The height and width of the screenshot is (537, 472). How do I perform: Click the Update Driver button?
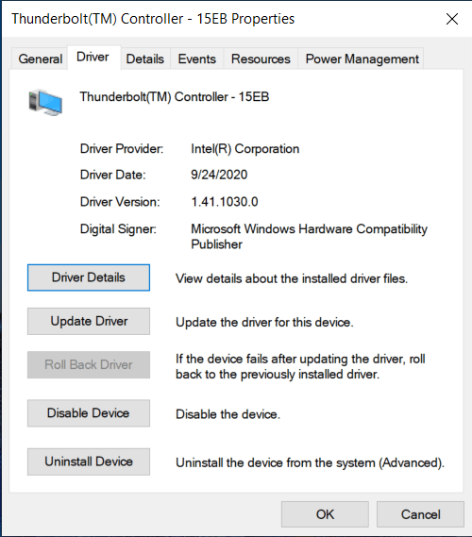coord(89,321)
